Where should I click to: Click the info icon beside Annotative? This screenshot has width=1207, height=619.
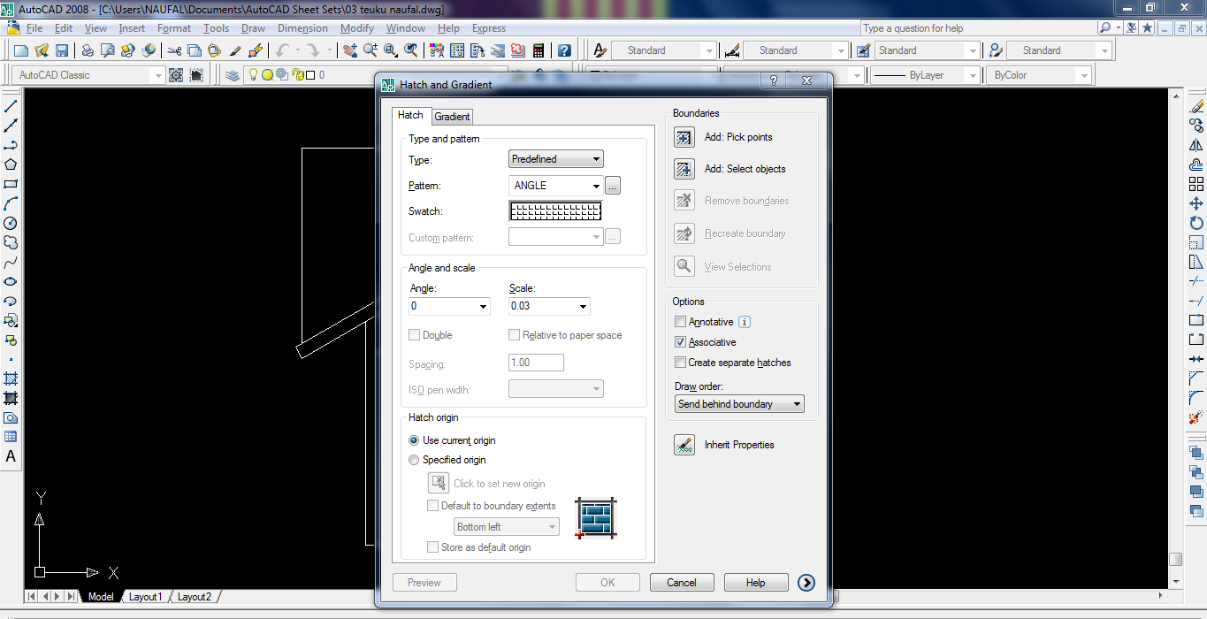[x=745, y=322]
